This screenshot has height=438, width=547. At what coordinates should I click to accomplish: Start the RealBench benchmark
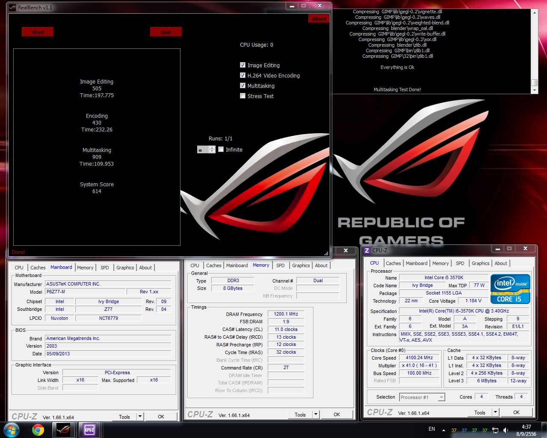pos(38,32)
